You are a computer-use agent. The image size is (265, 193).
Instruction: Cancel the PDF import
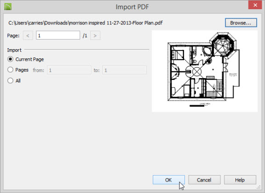[x=204, y=180]
